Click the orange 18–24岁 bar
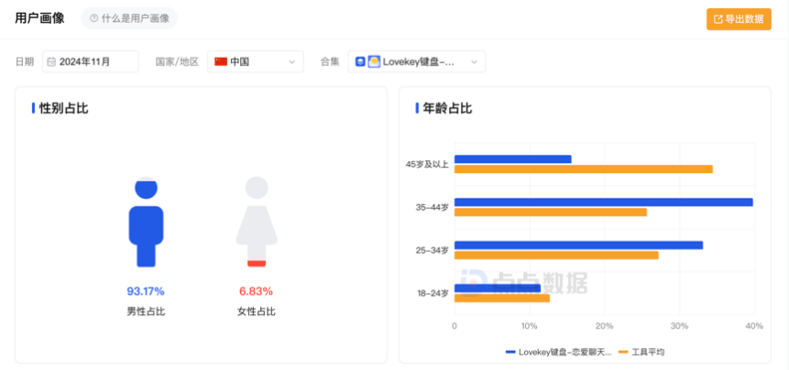Image resolution: width=789 pixels, height=370 pixels. (x=502, y=298)
